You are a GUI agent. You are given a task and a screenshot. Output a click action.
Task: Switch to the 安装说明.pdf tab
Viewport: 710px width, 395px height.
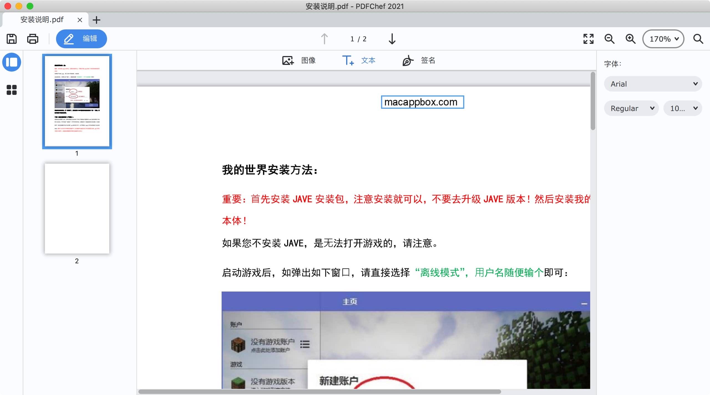tap(42, 20)
